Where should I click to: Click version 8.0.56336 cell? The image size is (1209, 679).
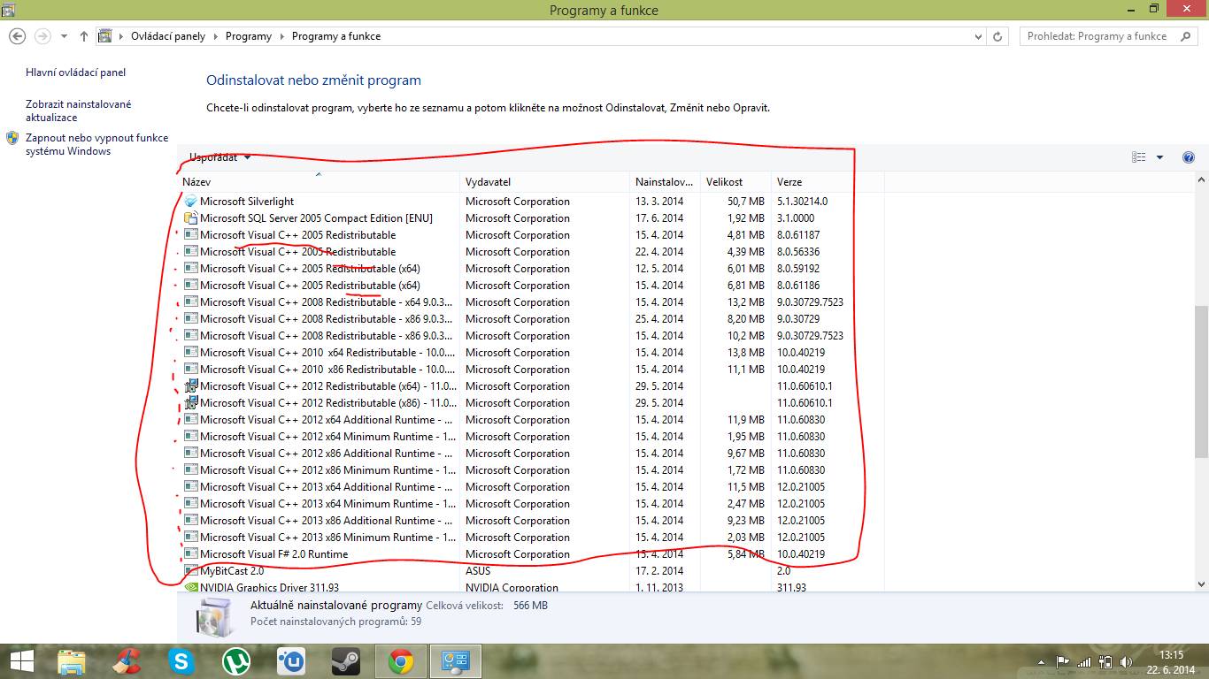798,252
